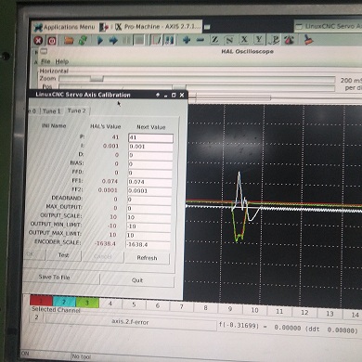
Task: Zoom out with the blue minus icon
Action: click(x=200, y=40)
